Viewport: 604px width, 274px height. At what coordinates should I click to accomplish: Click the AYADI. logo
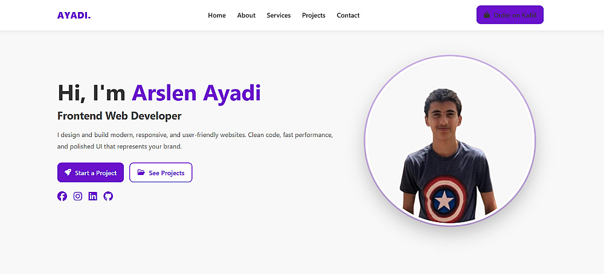click(x=74, y=16)
